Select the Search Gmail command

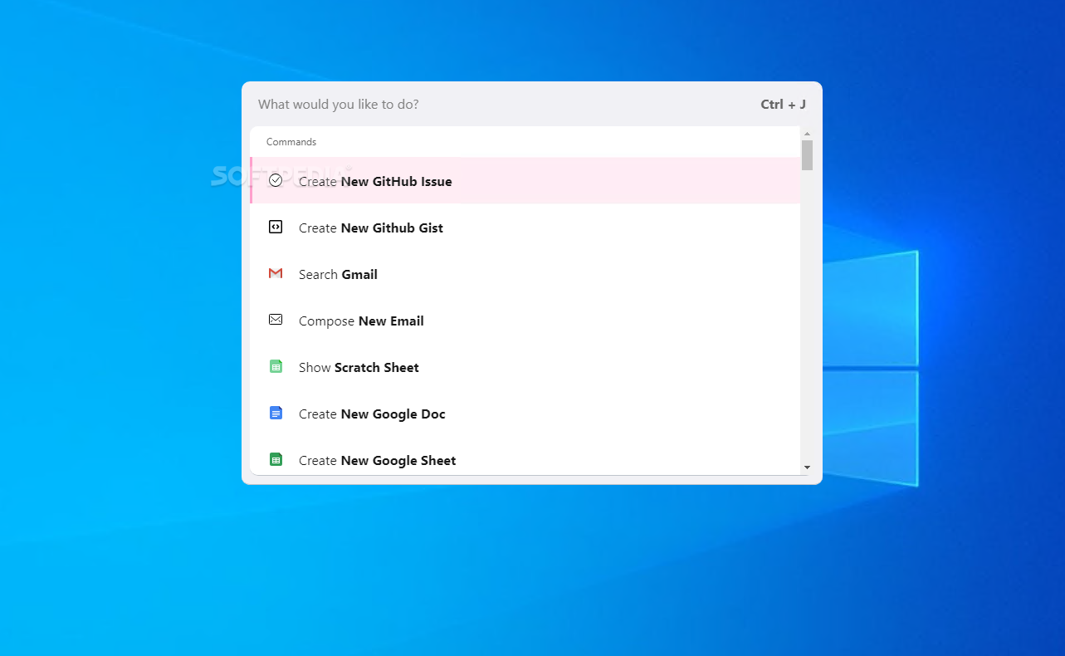click(525, 274)
